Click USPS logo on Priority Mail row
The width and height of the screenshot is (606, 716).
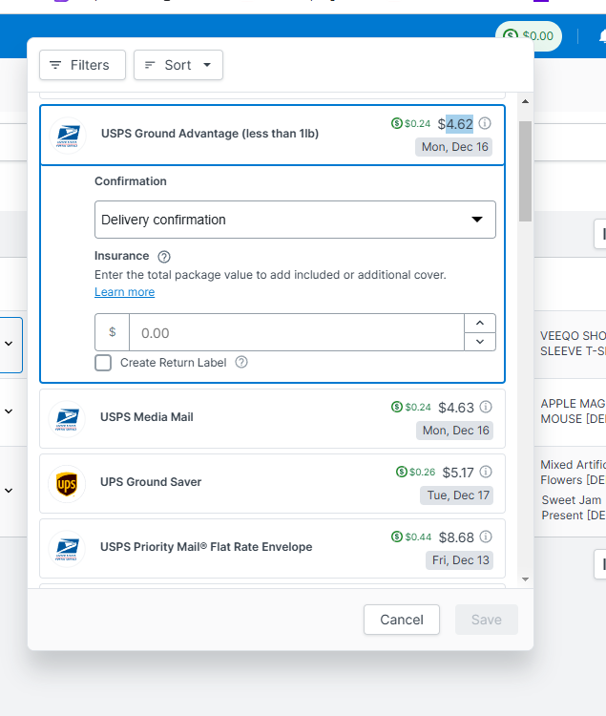pyautogui.click(x=67, y=548)
